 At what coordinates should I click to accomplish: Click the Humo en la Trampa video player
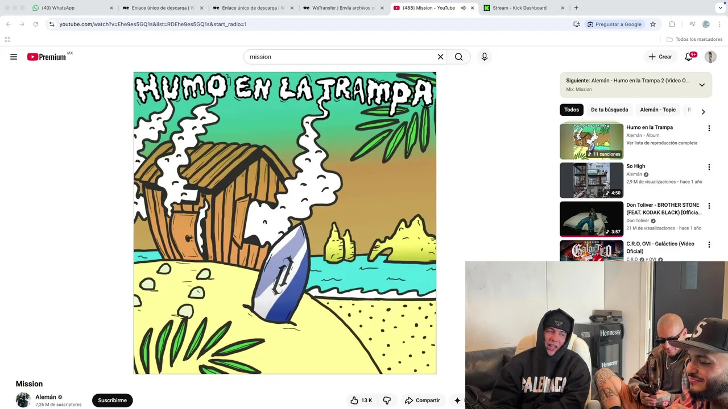285,223
